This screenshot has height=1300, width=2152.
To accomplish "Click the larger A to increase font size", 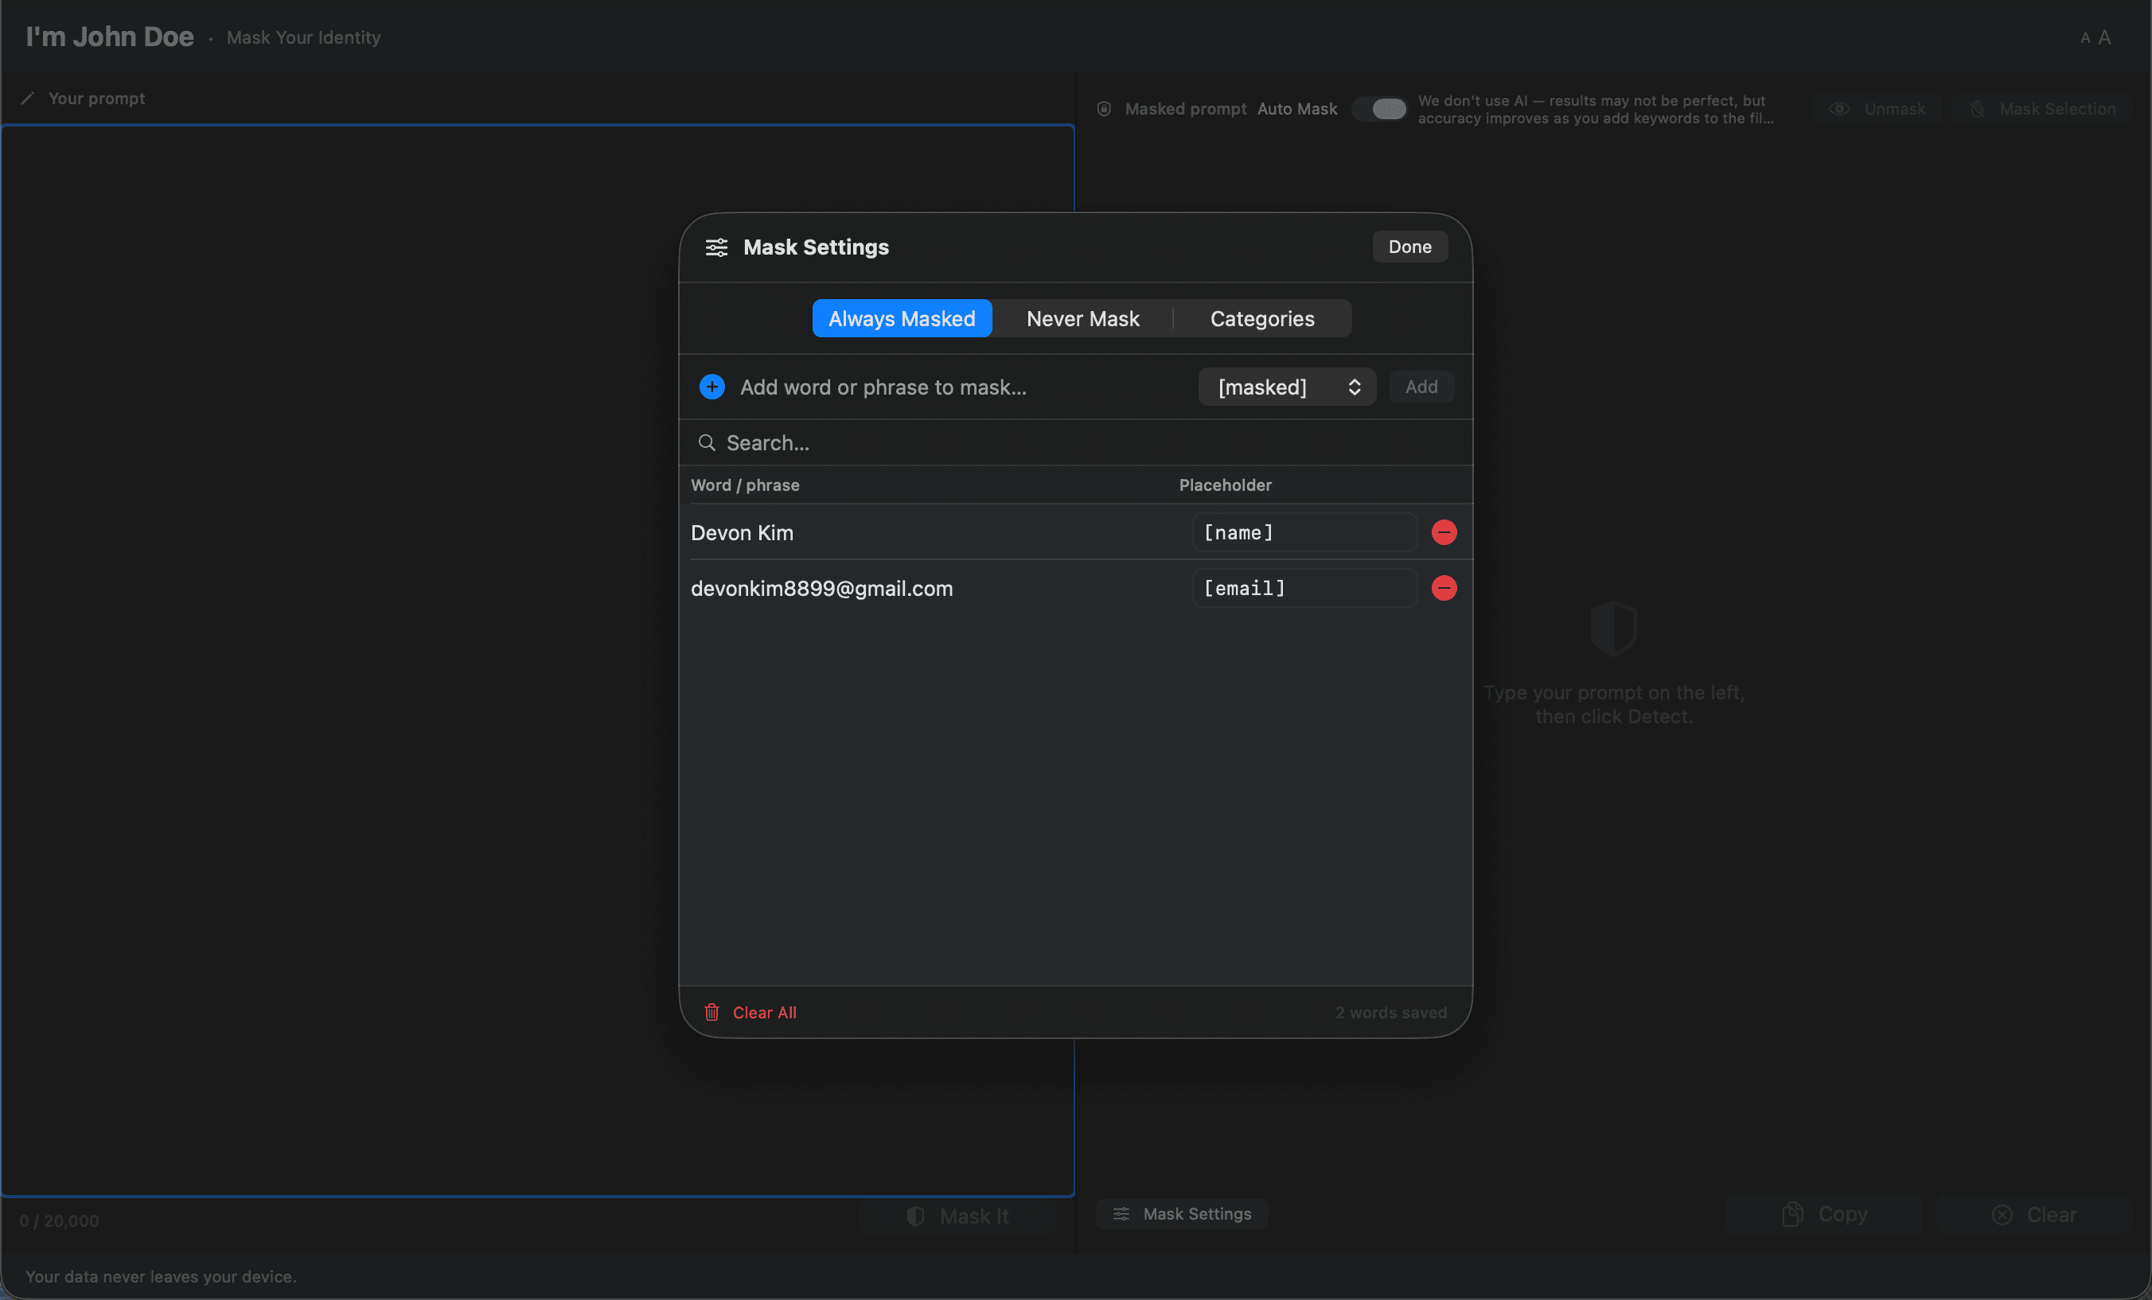I will tap(2105, 37).
